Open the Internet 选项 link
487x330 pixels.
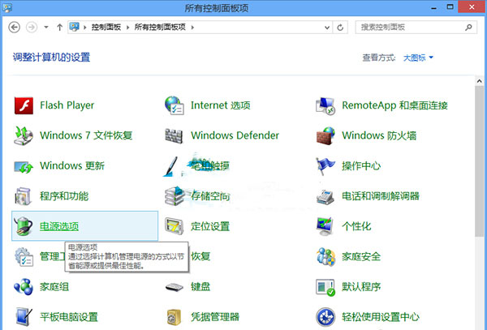click(x=220, y=105)
